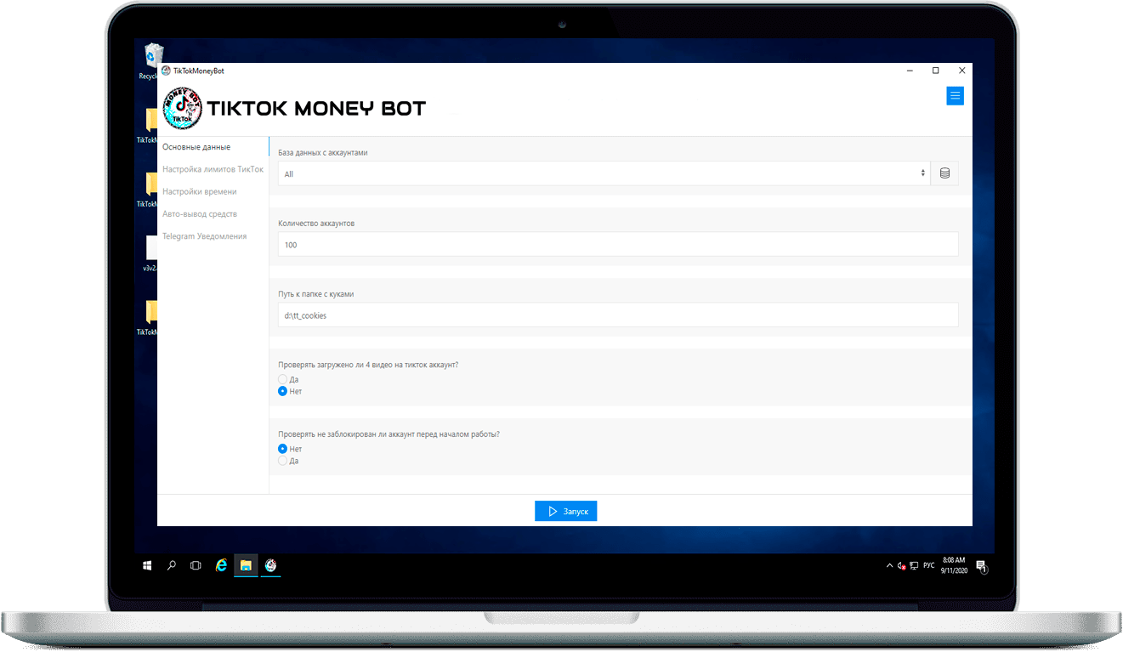Click the database icon next to accounts dropdown

[x=944, y=173]
